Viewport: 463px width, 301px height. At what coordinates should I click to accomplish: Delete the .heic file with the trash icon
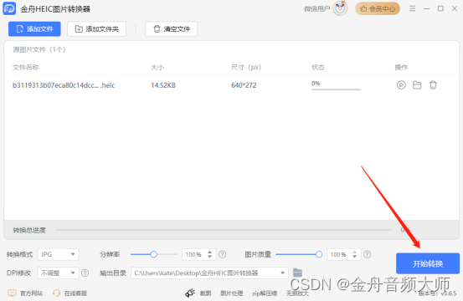tap(433, 85)
